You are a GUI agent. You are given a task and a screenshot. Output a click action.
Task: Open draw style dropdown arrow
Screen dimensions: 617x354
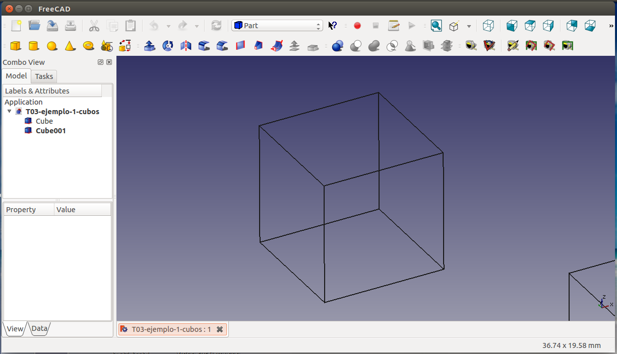point(469,26)
